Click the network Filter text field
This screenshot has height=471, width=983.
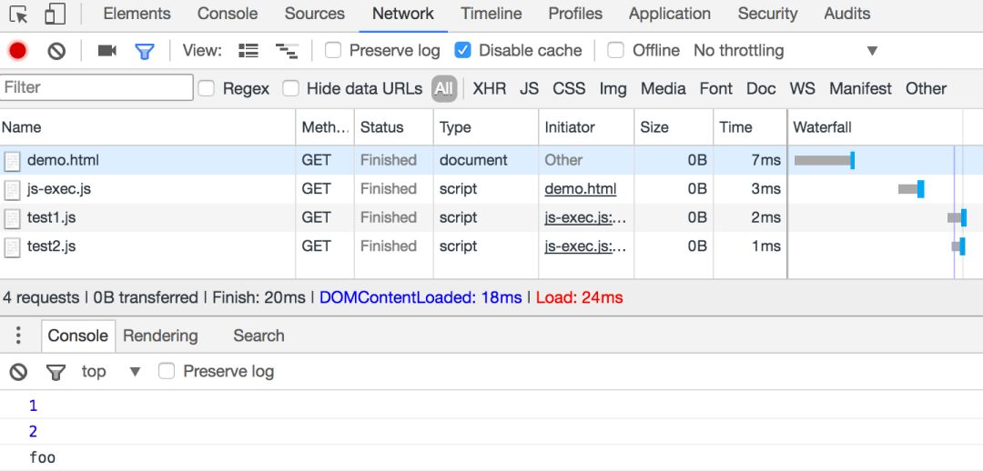[x=97, y=87]
